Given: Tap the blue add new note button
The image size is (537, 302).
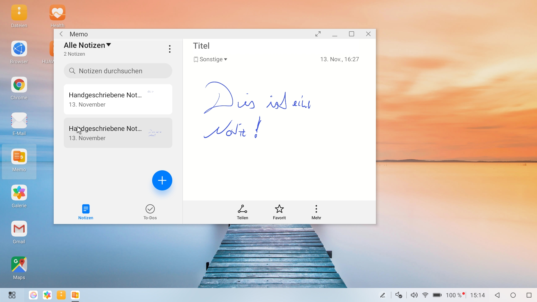Looking at the screenshot, I should point(162,180).
